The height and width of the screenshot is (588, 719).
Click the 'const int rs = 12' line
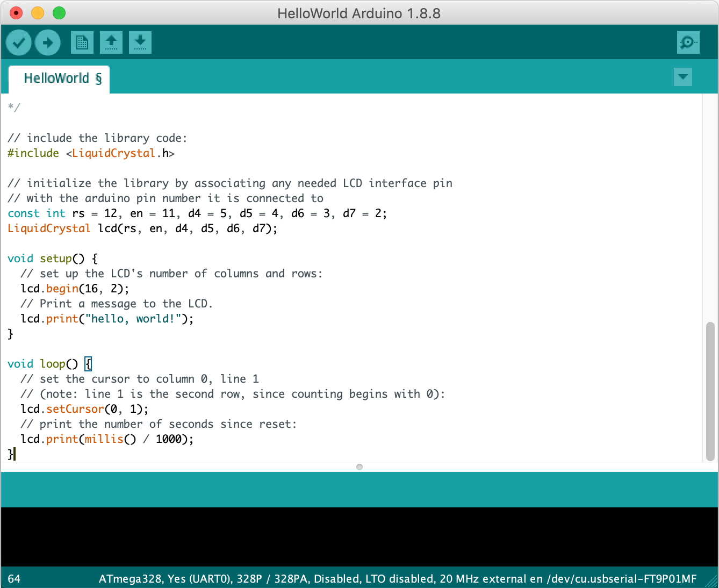(197, 213)
